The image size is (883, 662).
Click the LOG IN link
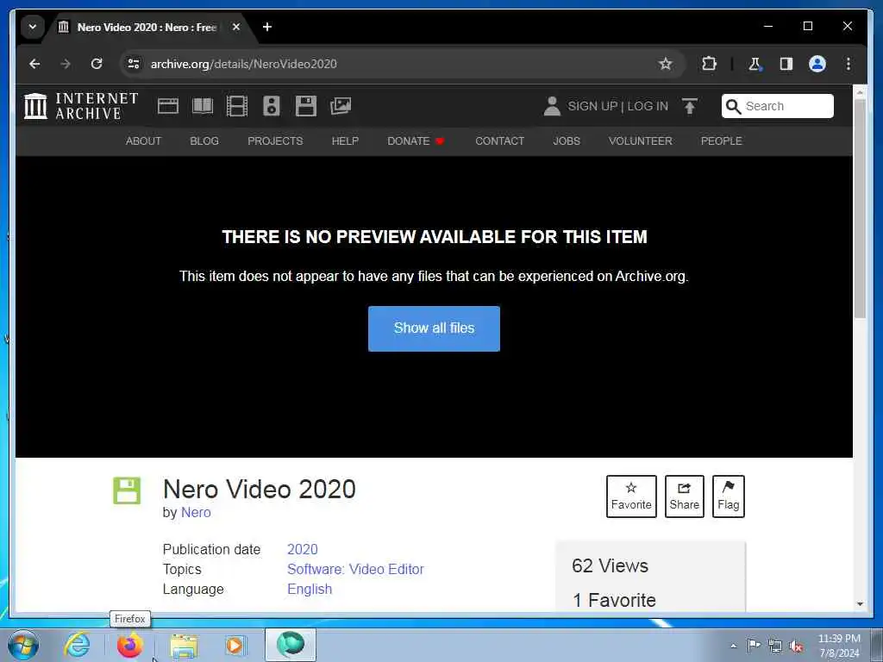[x=648, y=106]
